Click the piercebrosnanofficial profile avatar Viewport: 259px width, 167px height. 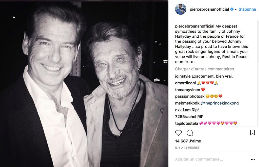tap(181, 9)
